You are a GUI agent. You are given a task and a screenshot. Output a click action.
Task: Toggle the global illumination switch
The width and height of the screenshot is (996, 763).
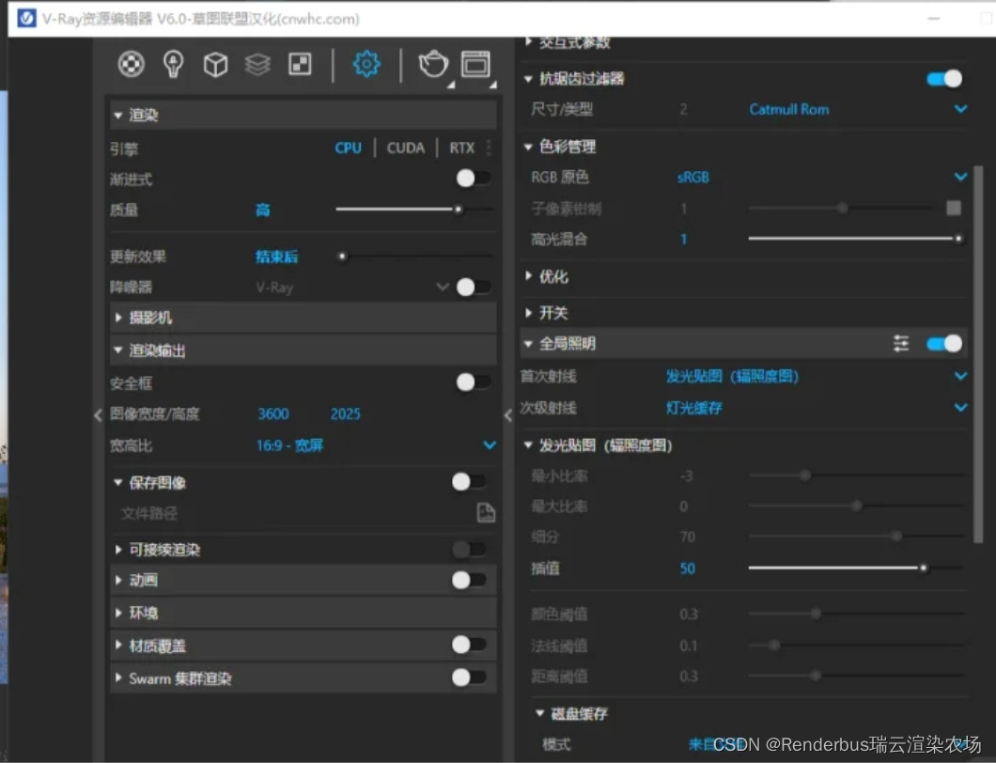(944, 344)
